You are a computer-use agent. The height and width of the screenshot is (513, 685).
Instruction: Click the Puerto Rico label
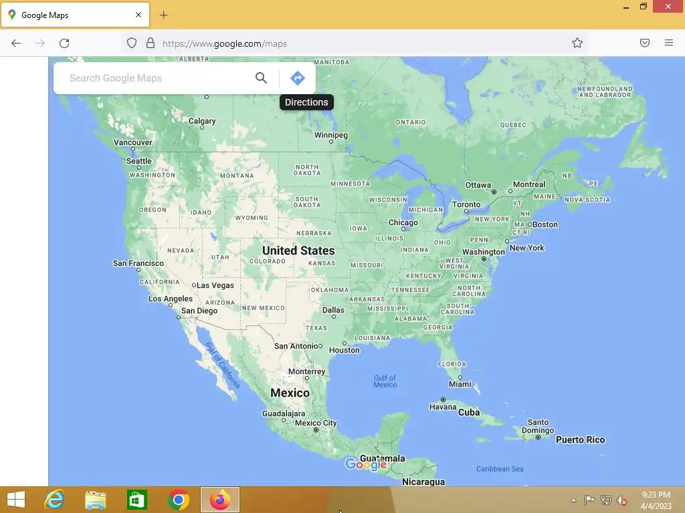coord(580,440)
